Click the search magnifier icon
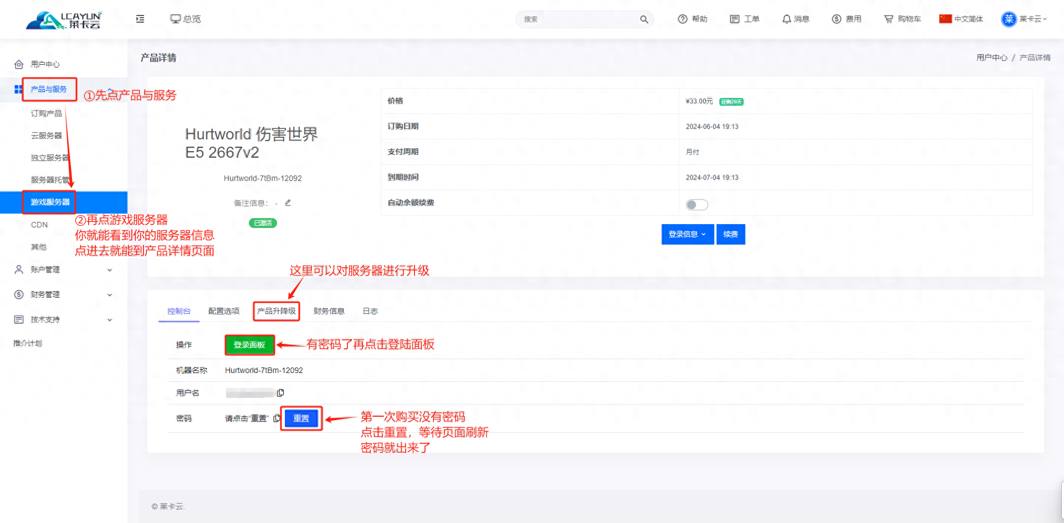 click(x=644, y=19)
